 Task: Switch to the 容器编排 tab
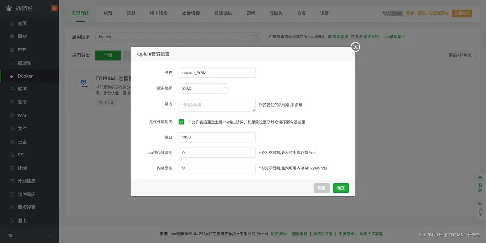click(223, 14)
